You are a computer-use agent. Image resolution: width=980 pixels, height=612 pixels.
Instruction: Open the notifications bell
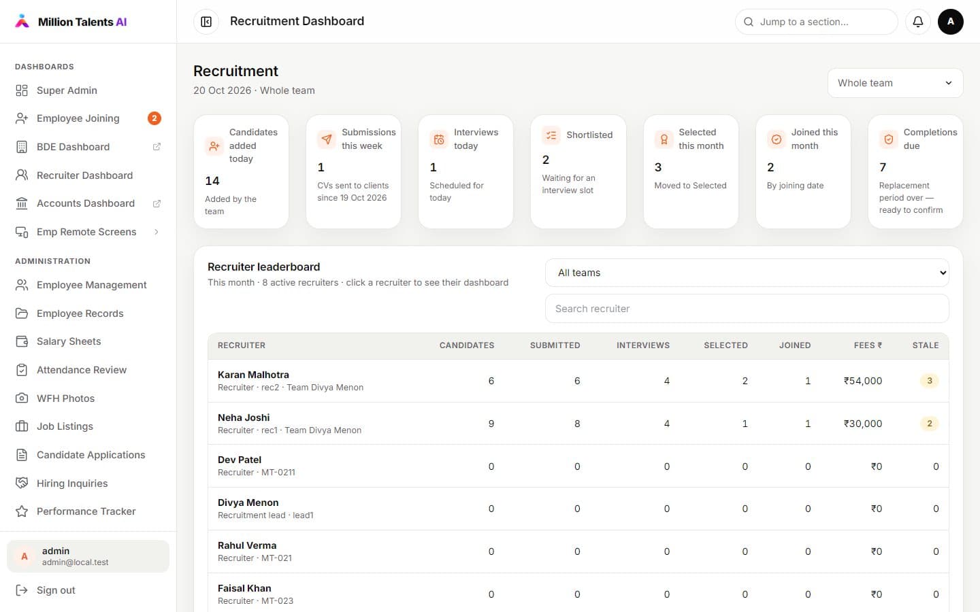tap(918, 22)
